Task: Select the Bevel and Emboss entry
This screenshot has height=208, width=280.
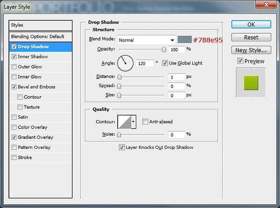Action: pos(36,87)
